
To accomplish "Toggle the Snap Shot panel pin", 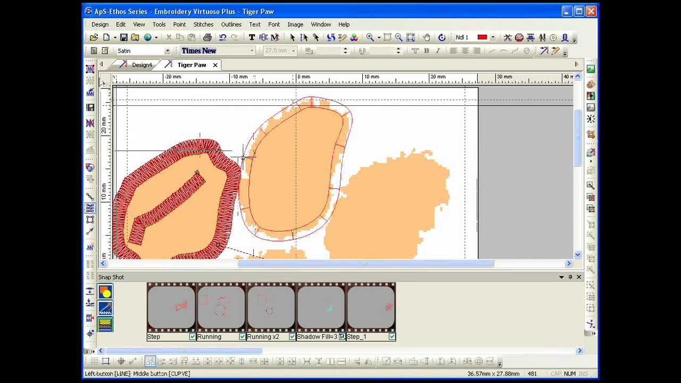I will (570, 277).
